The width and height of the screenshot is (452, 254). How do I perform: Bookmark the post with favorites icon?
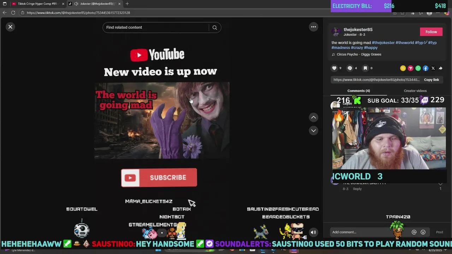pyautogui.click(x=365, y=68)
